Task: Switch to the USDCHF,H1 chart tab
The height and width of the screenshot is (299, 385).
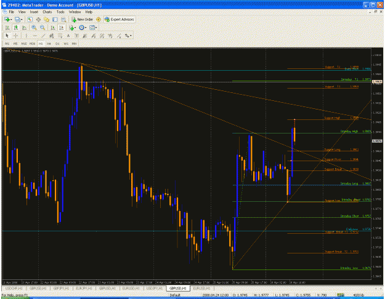Action: coord(14,289)
